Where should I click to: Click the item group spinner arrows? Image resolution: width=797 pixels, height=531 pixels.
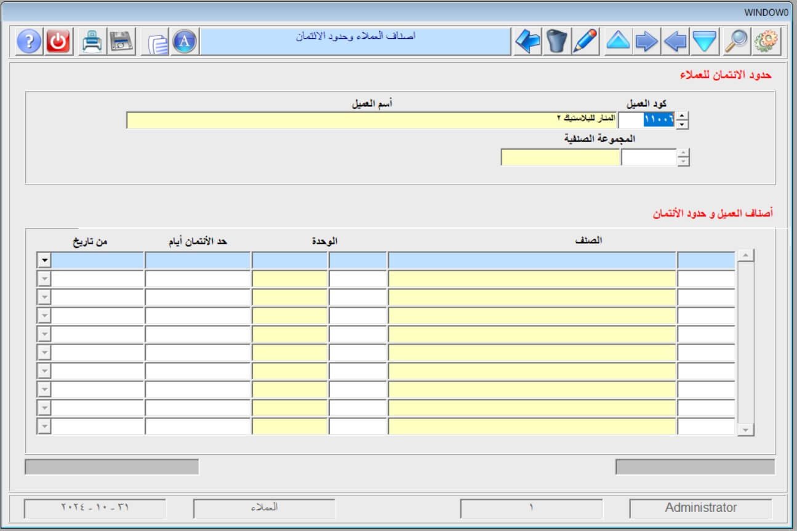click(x=683, y=158)
